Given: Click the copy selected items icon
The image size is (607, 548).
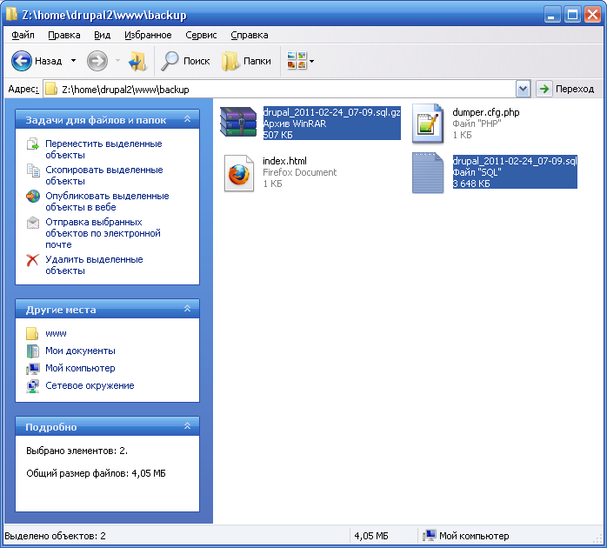Looking at the screenshot, I should click(33, 170).
